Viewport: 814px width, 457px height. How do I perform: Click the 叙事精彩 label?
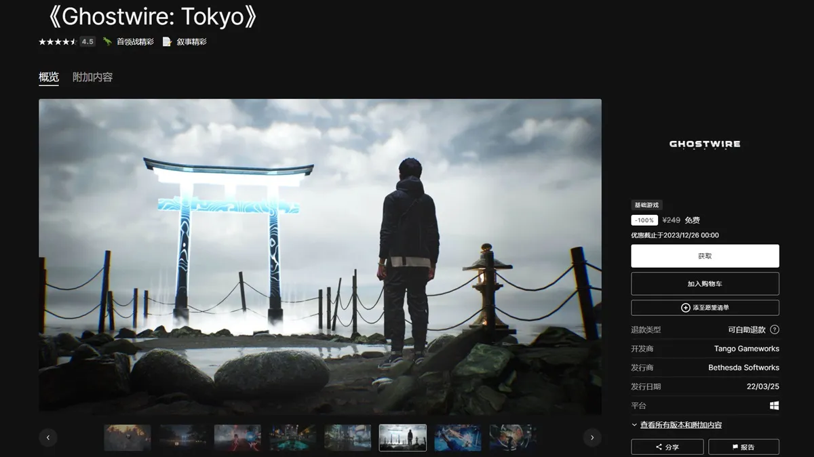pyautogui.click(x=191, y=41)
